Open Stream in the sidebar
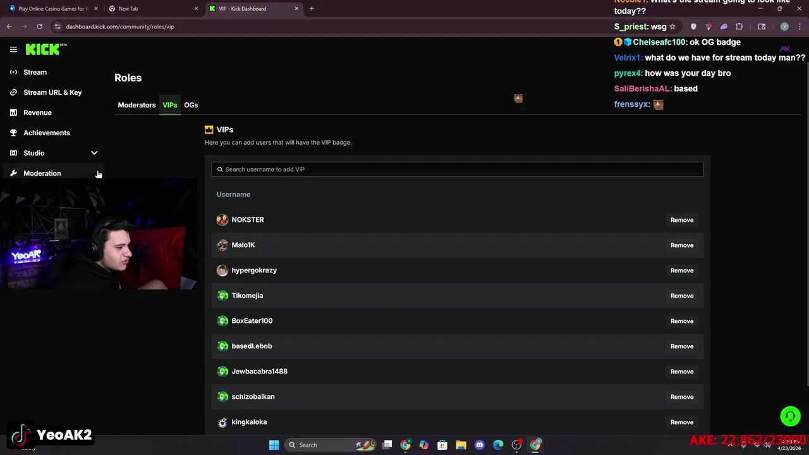The image size is (809, 455). [x=35, y=72]
